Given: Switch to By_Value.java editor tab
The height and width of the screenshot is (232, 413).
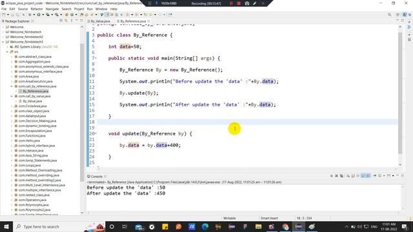Looking at the screenshot, I should click(101, 21).
